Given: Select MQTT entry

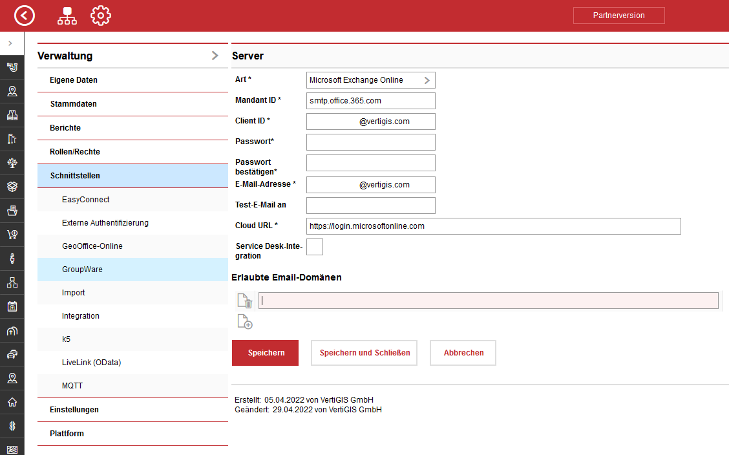Looking at the screenshot, I should 132,386.
